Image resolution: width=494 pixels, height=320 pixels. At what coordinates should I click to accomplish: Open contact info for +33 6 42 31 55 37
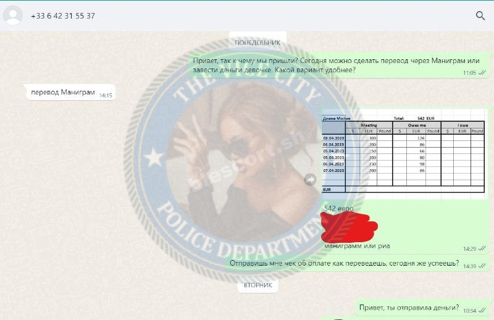click(63, 16)
